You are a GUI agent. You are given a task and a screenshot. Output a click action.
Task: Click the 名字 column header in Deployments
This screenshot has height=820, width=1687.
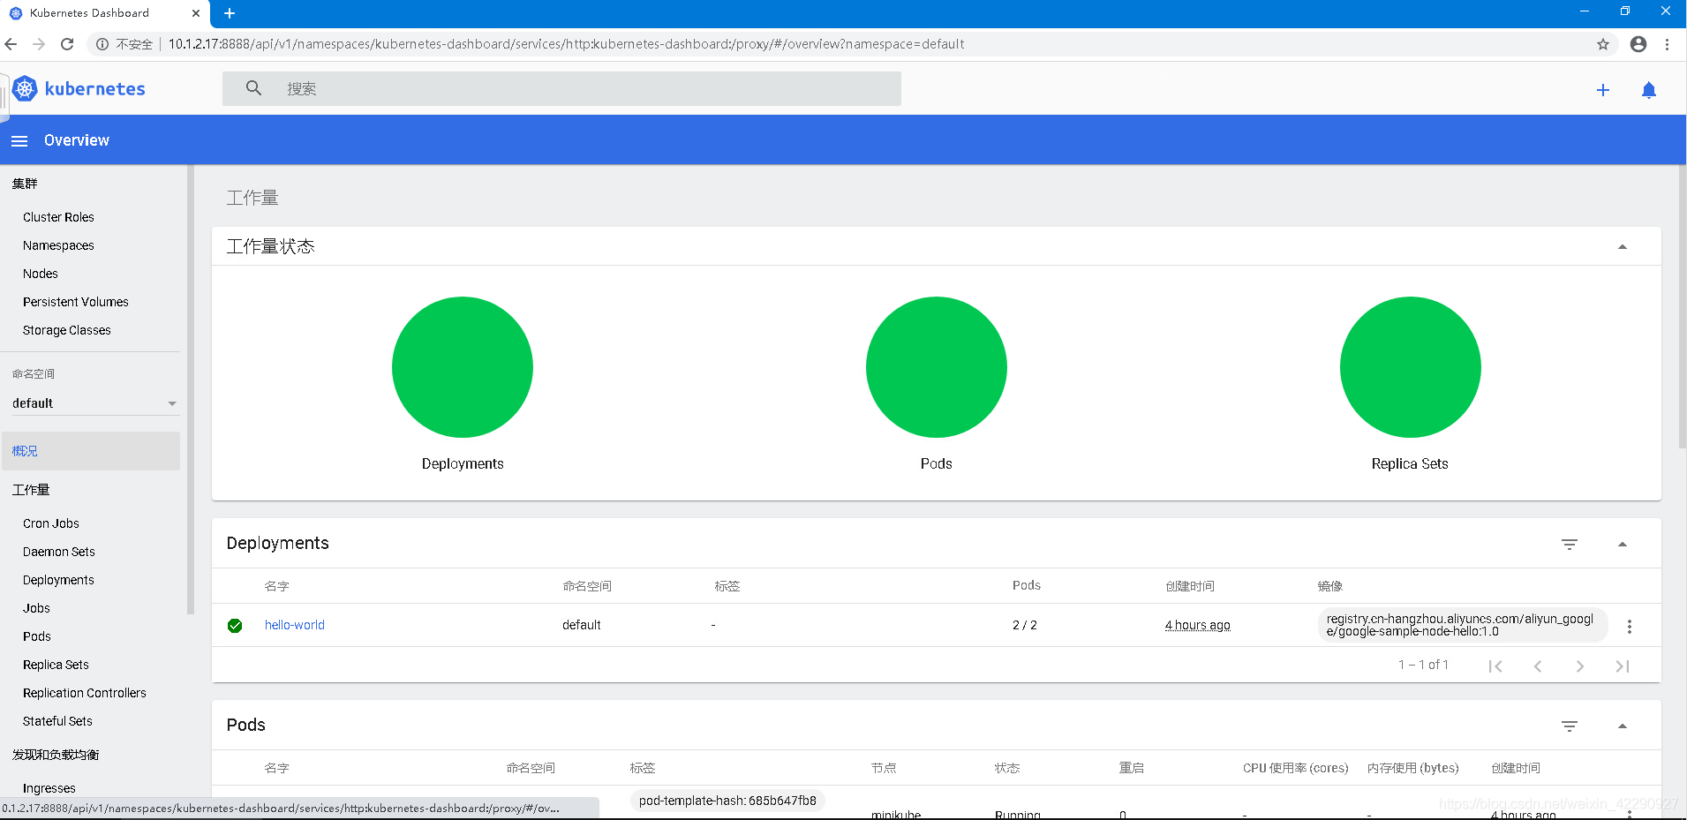pyautogui.click(x=277, y=586)
